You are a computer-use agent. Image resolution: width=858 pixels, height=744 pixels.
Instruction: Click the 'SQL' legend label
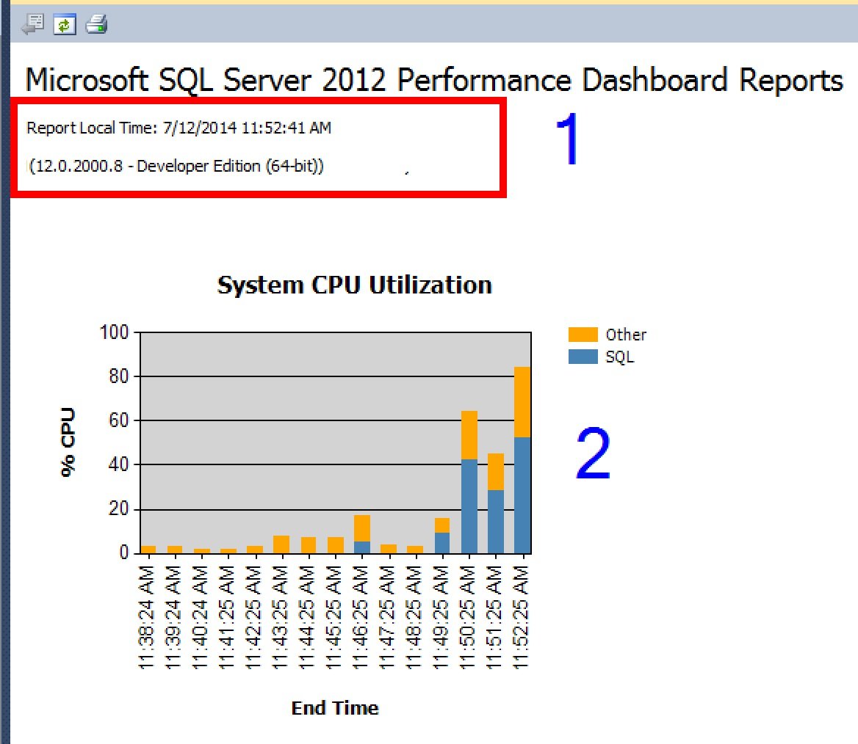pos(620,357)
